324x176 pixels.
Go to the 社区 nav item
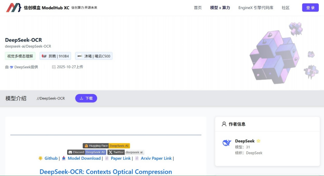pos(285,8)
